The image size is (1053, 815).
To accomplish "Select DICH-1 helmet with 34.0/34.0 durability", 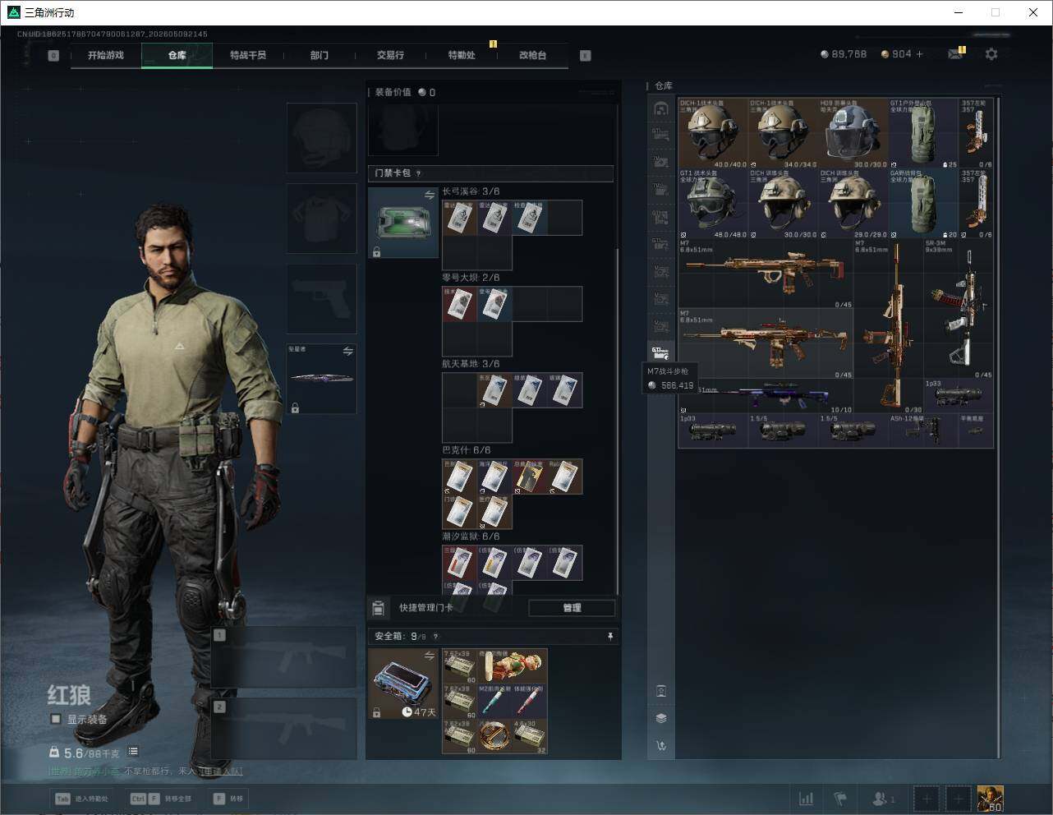I will click(783, 134).
